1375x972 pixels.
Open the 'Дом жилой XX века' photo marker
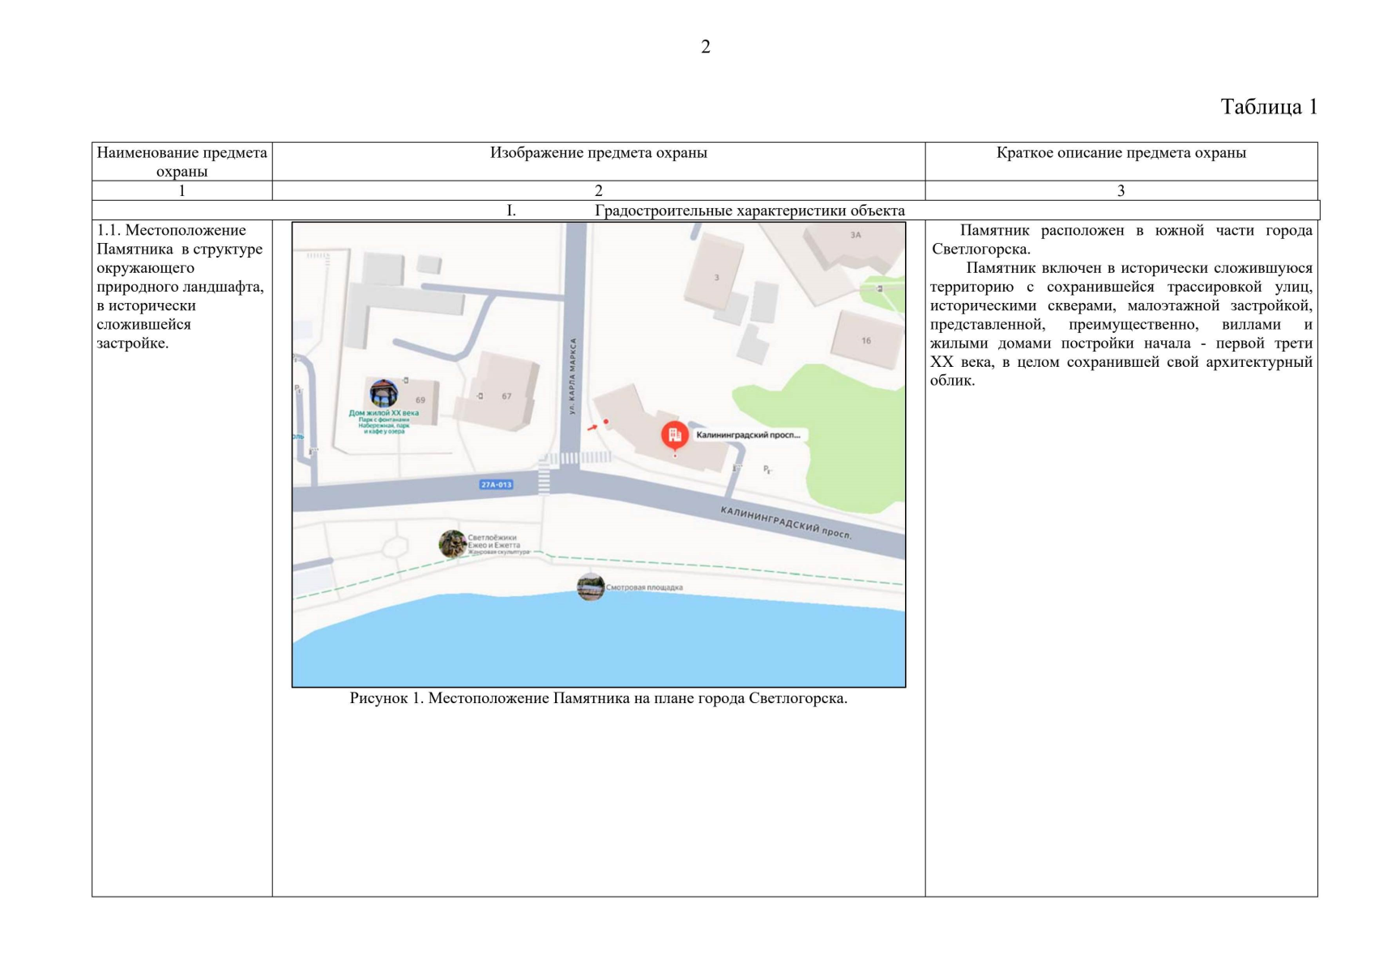pyautogui.click(x=383, y=394)
